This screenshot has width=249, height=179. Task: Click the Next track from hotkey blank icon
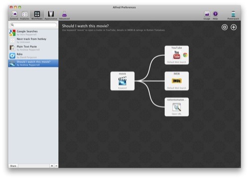click(12, 40)
